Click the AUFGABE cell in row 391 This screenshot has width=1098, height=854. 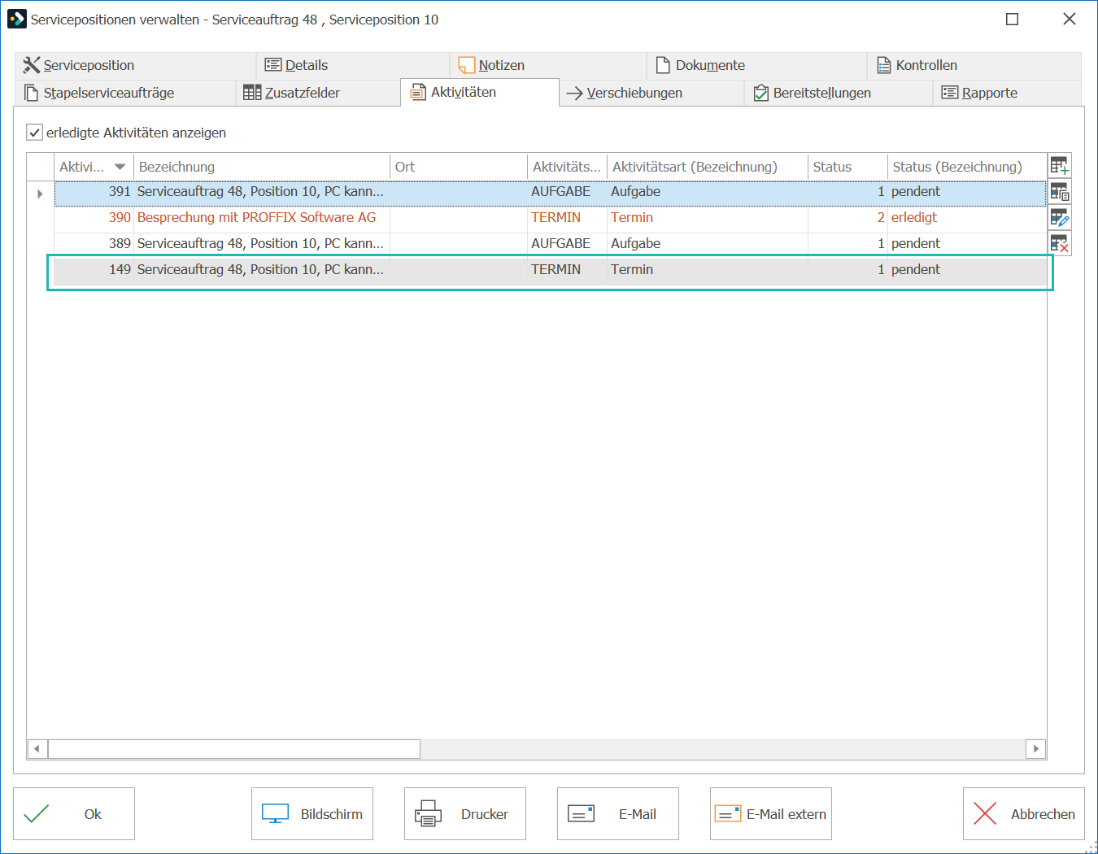point(567,192)
